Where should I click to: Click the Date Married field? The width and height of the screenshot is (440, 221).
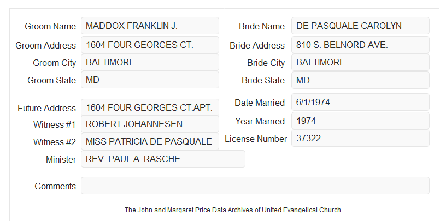pos(360,102)
